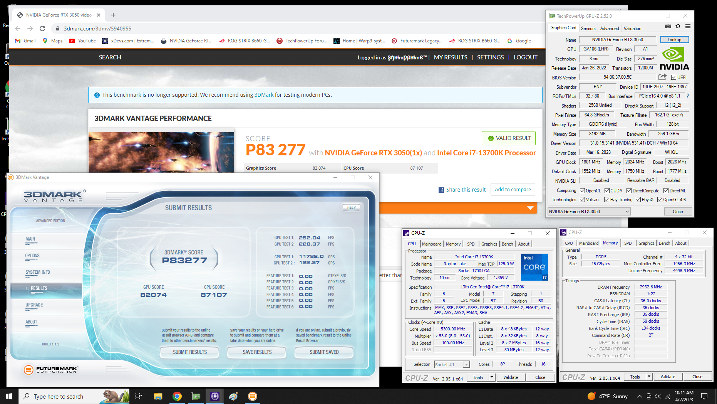This screenshot has height=404, width=717.
Task: Switch to the Advanced tab in GPU-Z
Action: (x=610, y=29)
